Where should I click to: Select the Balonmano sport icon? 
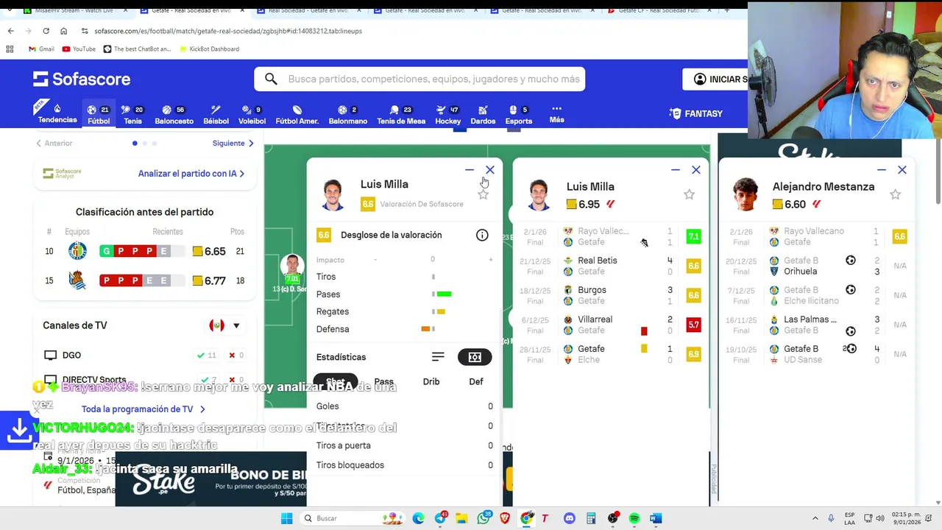pyautogui.click(x=347, y=114)
